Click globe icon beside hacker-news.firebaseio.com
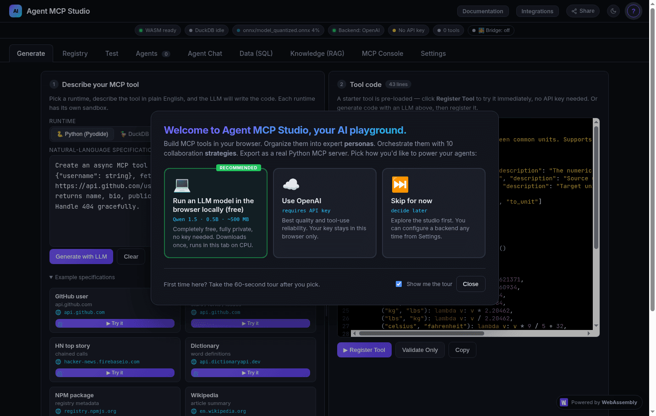The image size is (656, 416). [x=58, y=362]
